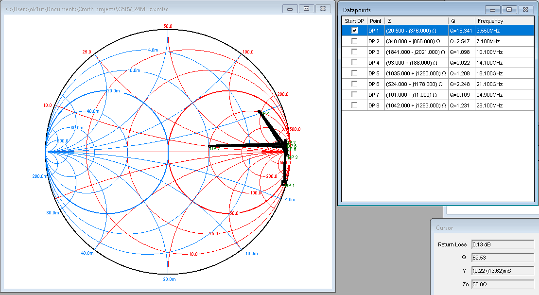Click the Zo field showing 50.0Ω
This screenshot has height=295, width=539.
click(x=503, y=284)
